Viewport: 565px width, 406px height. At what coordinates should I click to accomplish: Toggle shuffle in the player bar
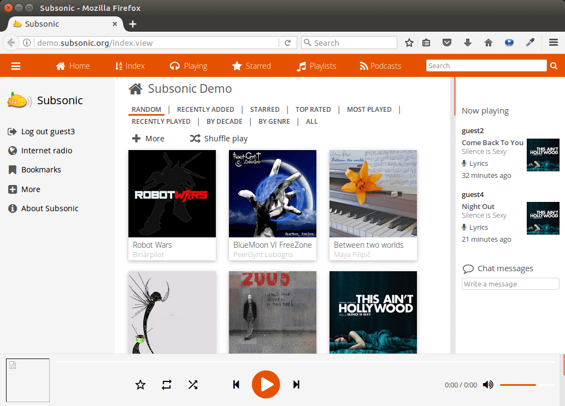[193, 385]
